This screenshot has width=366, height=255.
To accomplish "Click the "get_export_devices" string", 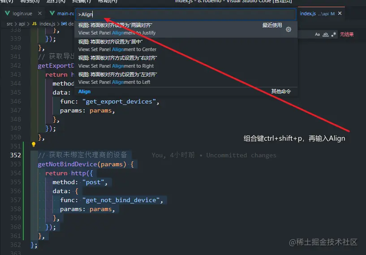I will tap(119, 102).
